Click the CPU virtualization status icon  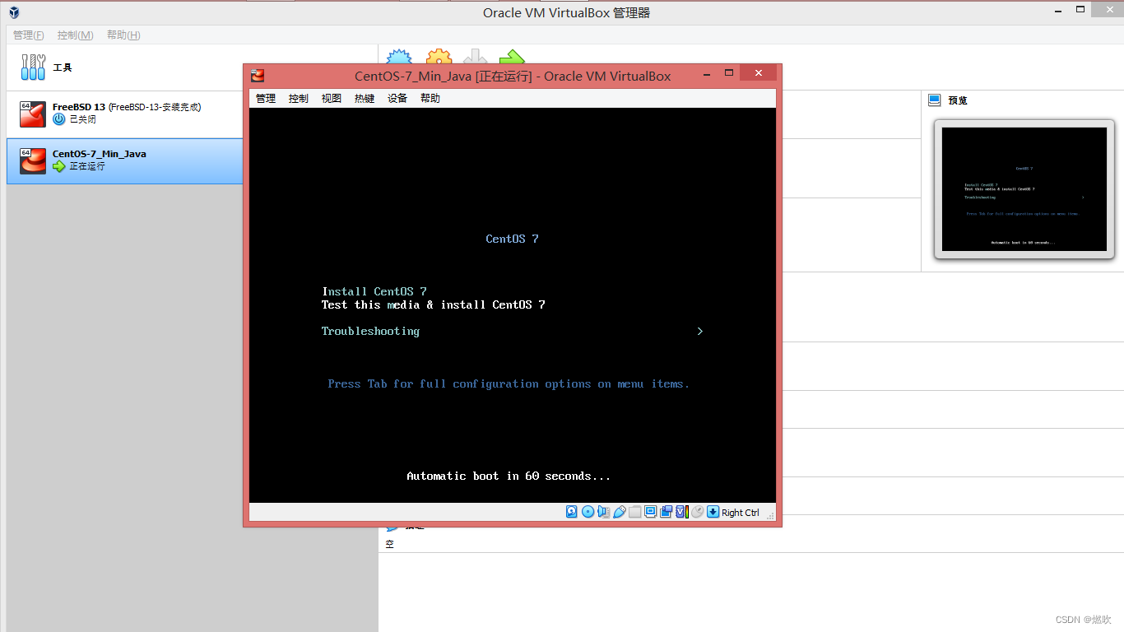click(x=682, y=512)
